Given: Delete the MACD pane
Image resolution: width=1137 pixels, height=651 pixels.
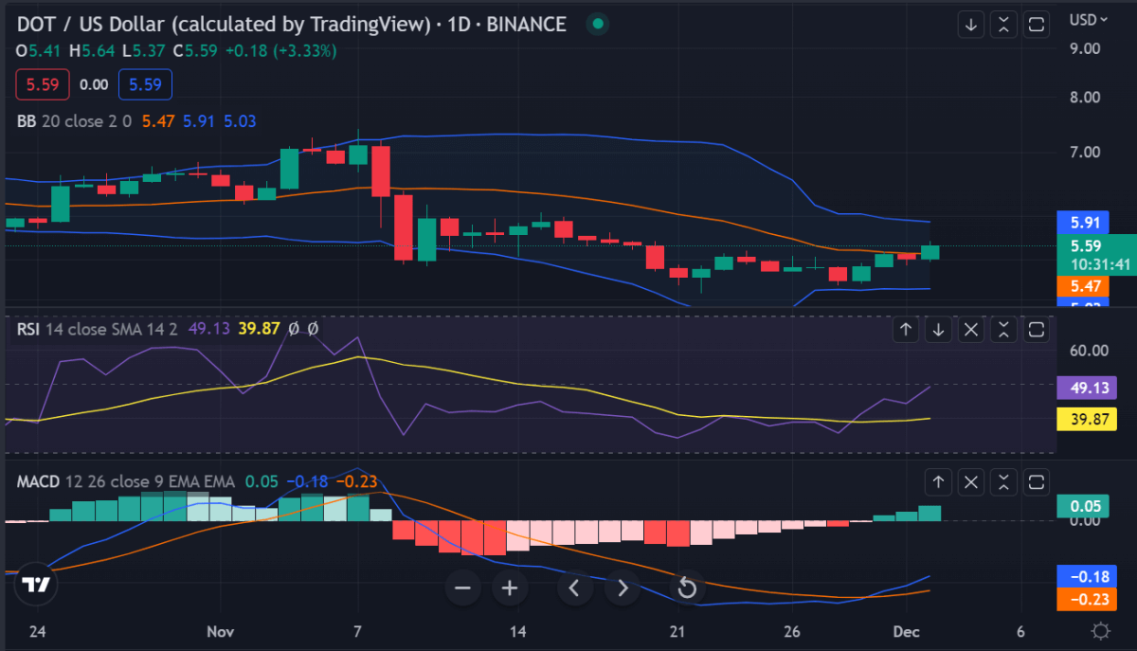Looking at the screenshot, I should click(x=971, y=482).
